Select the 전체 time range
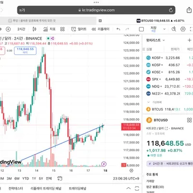The width and height of the screenshot is (193, 193). (x=49, y=179)
